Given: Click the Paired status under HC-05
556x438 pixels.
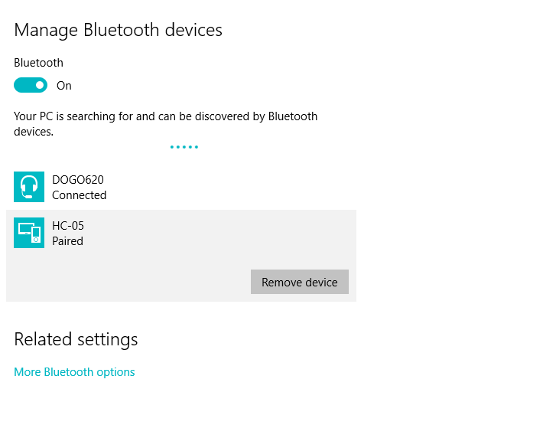Looking at the screenshot, I should click(68, 241).
